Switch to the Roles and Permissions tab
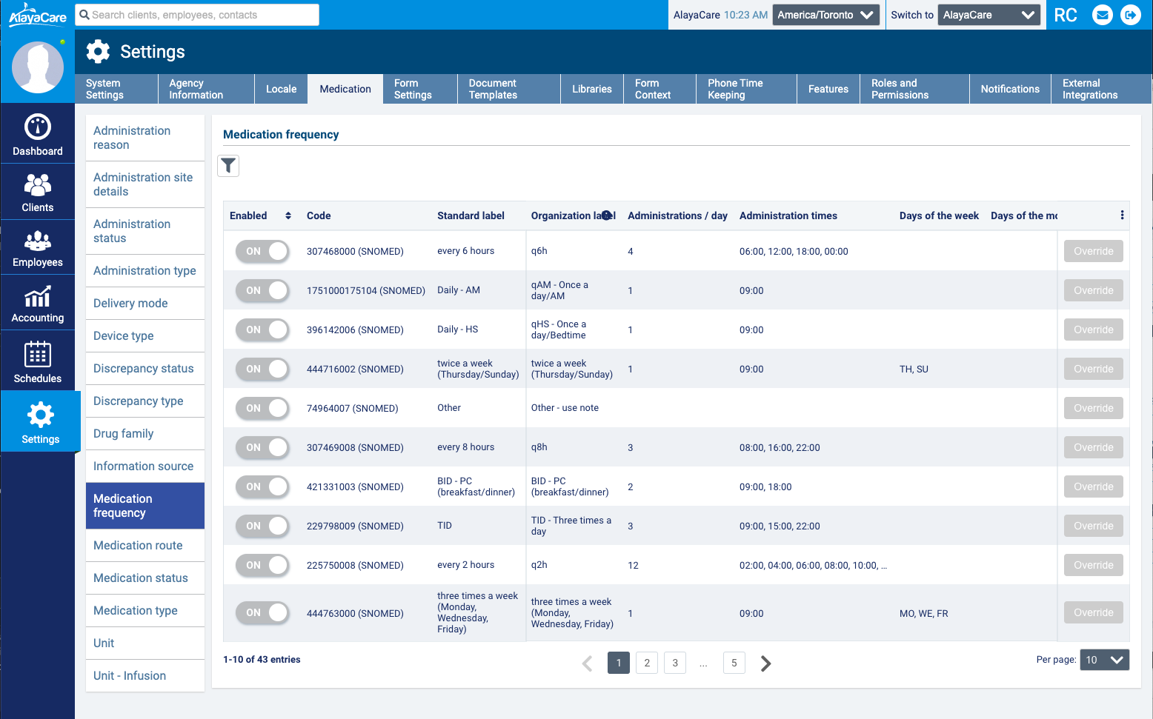 (914, 89)
